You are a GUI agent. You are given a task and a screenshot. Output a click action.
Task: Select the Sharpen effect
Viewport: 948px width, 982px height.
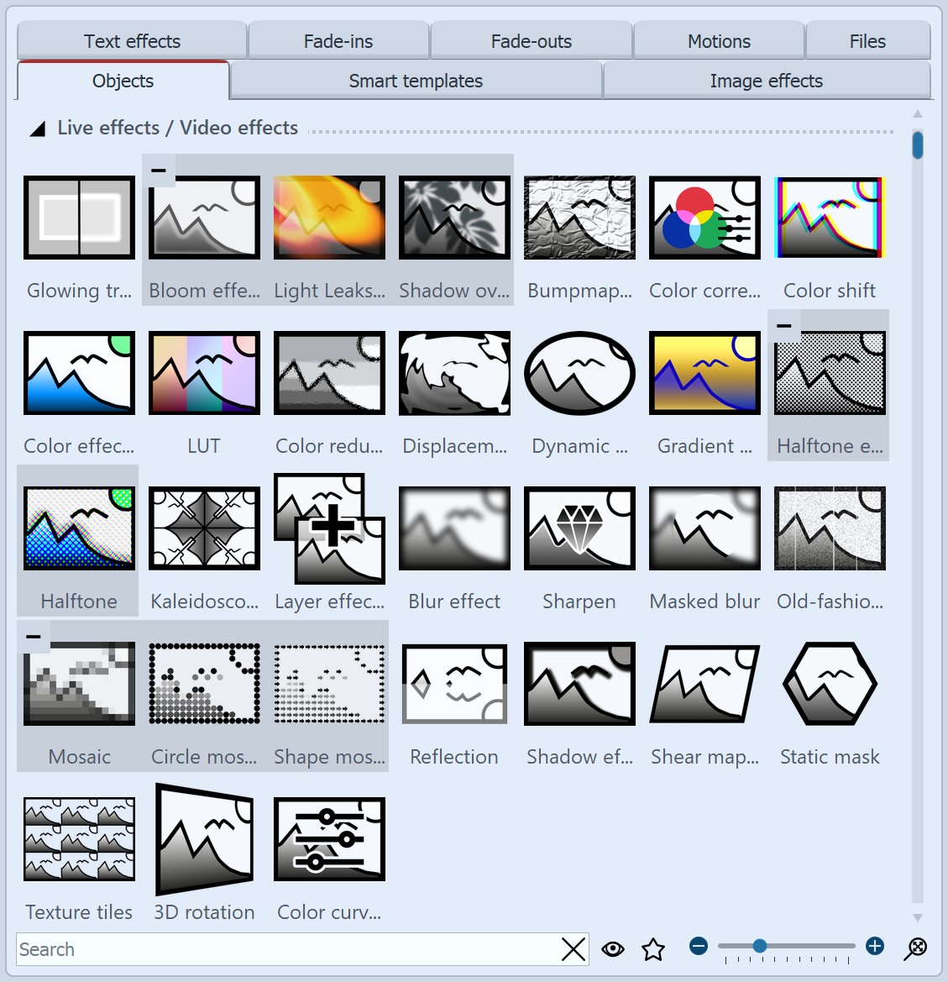(579, 528)
